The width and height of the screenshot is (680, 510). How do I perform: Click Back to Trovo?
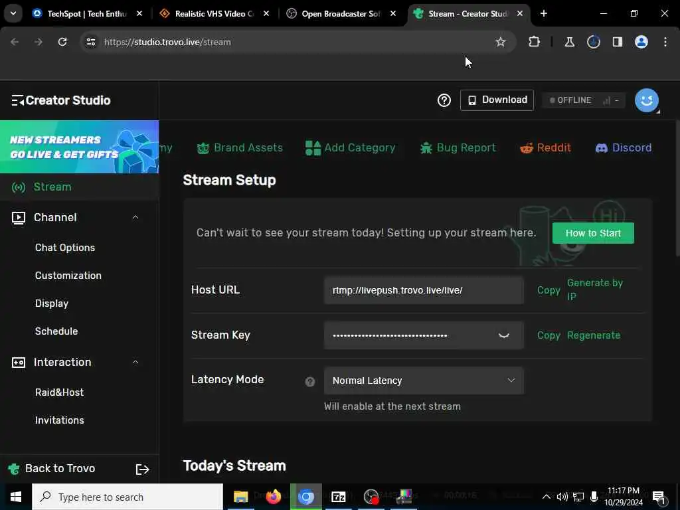coord(60,468)
